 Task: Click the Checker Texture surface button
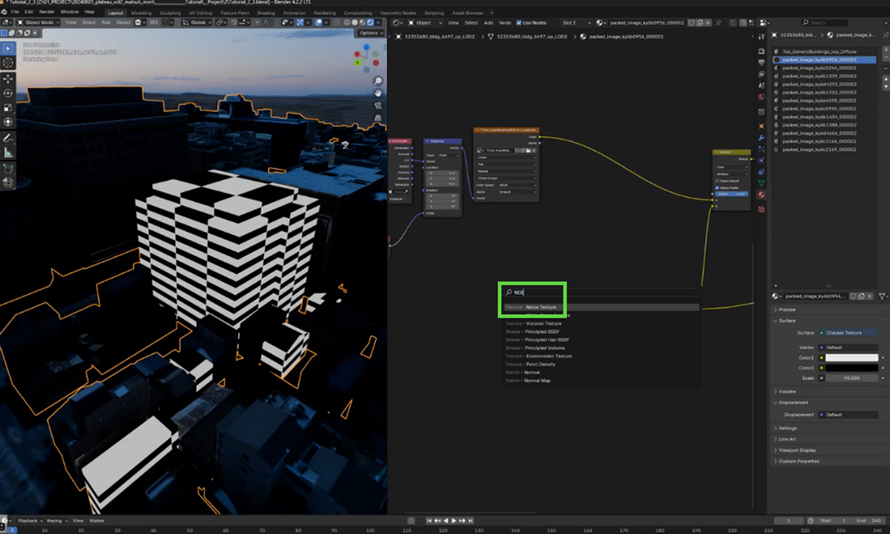848,333
